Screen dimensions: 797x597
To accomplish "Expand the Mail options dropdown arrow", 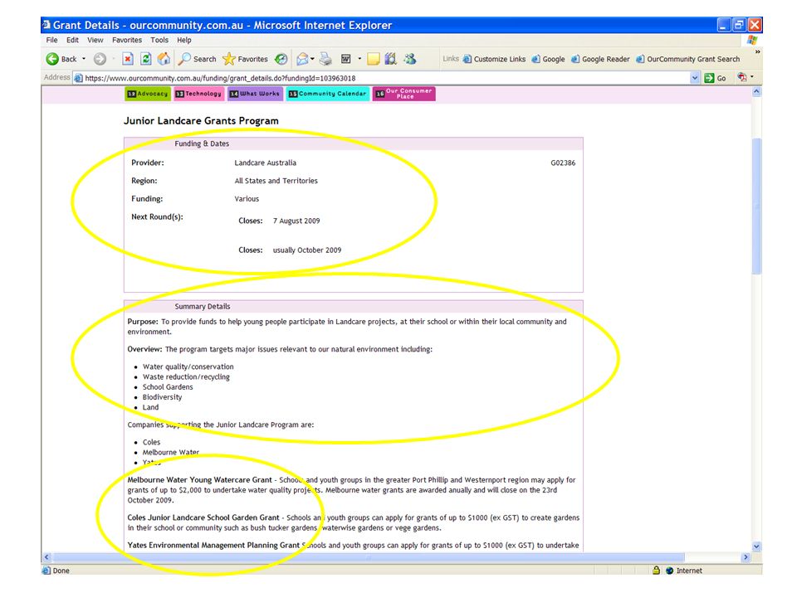I will pyautogui.click(x=313, y=59).
